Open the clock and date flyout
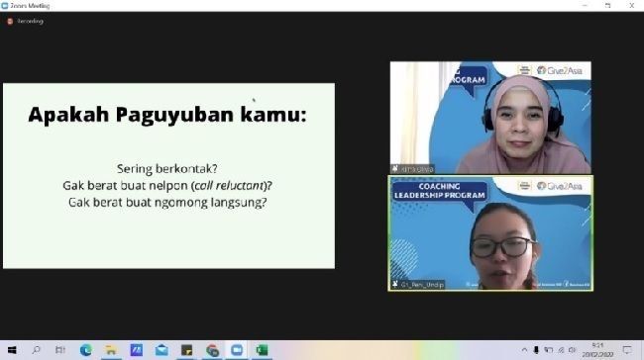The width and height of the screenshot is (644, 360). pos(597,350)
